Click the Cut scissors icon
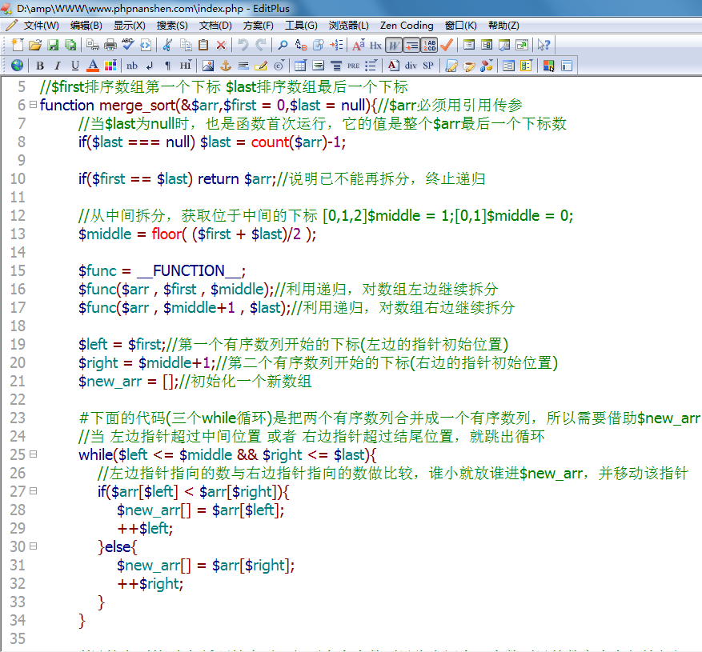 tap(168, 45)
